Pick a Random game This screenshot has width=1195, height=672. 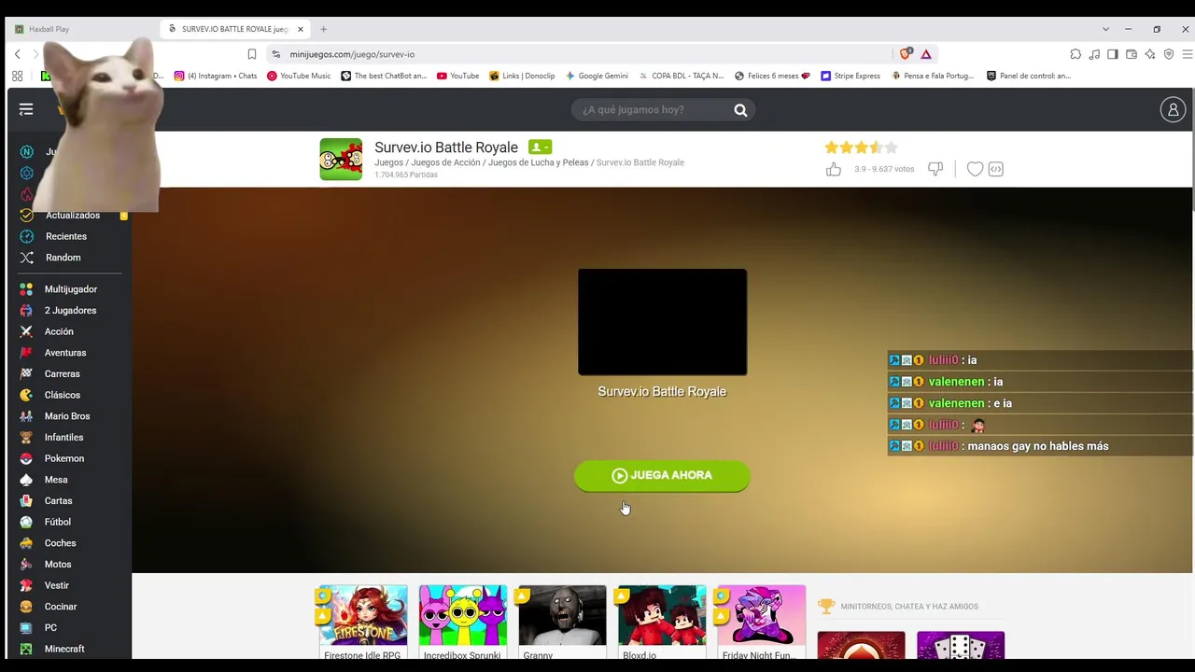click(x=63, y=258)
